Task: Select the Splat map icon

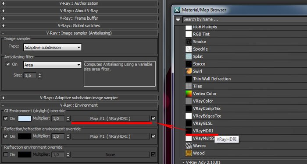Action: point(188,56)
